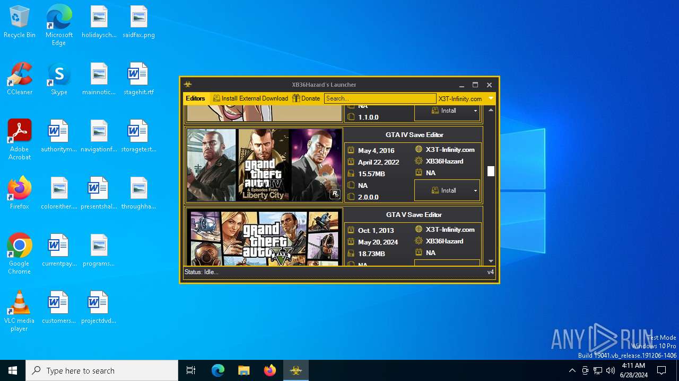Click globe icon in GTA V entry
This screenshot has width=679, height=381.
pyautogui.click(x=419, y=229)
